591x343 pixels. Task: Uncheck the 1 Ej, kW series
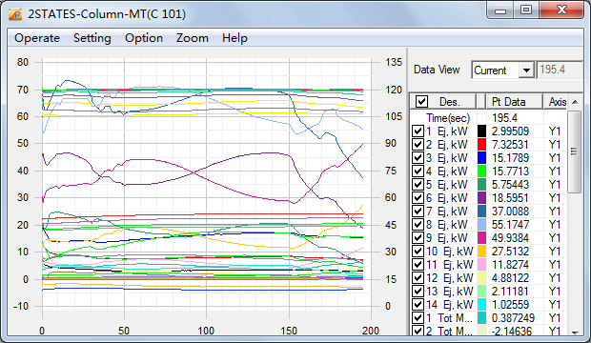coord(418,131)
